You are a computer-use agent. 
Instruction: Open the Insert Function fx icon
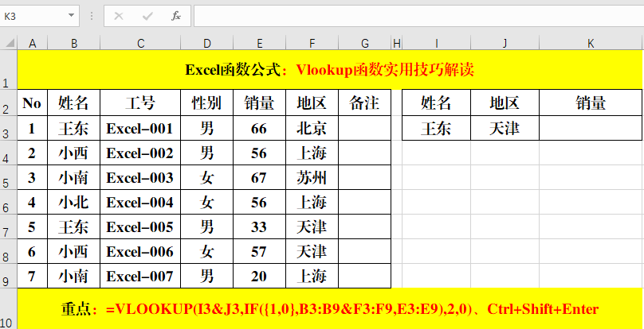click(x=176, y=16)
